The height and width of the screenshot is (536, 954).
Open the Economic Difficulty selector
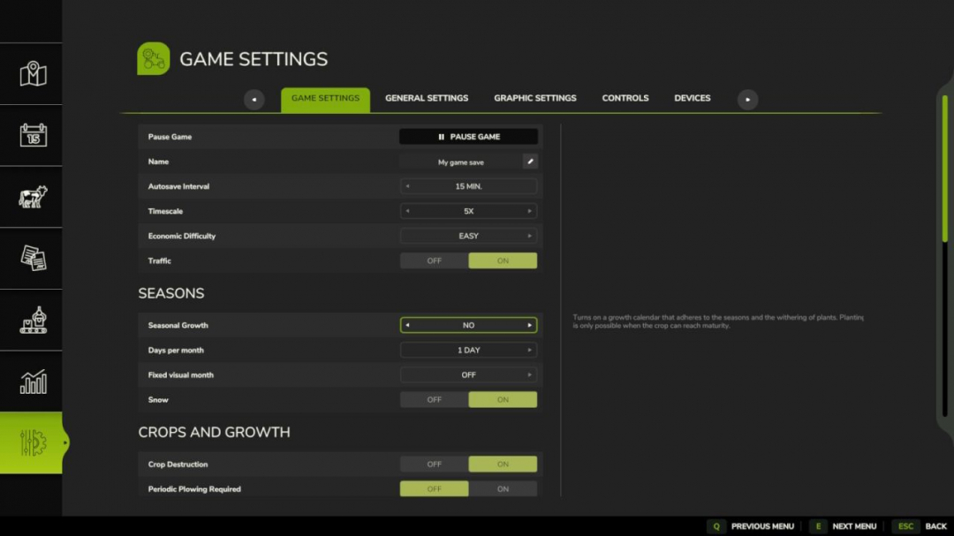click(x=468, y=236)
